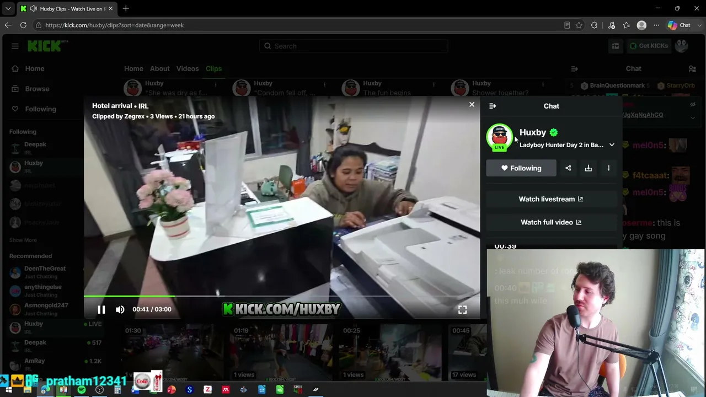Image resolution: width=706 pixels, height=397 pixels.
Task: Click Watch livestream link
Action: pyautogui.click(x=550, y=199)
